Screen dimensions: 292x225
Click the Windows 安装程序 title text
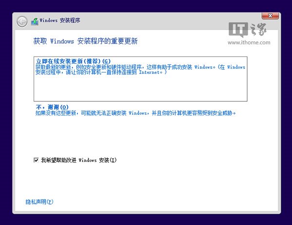tap(63, 21)
